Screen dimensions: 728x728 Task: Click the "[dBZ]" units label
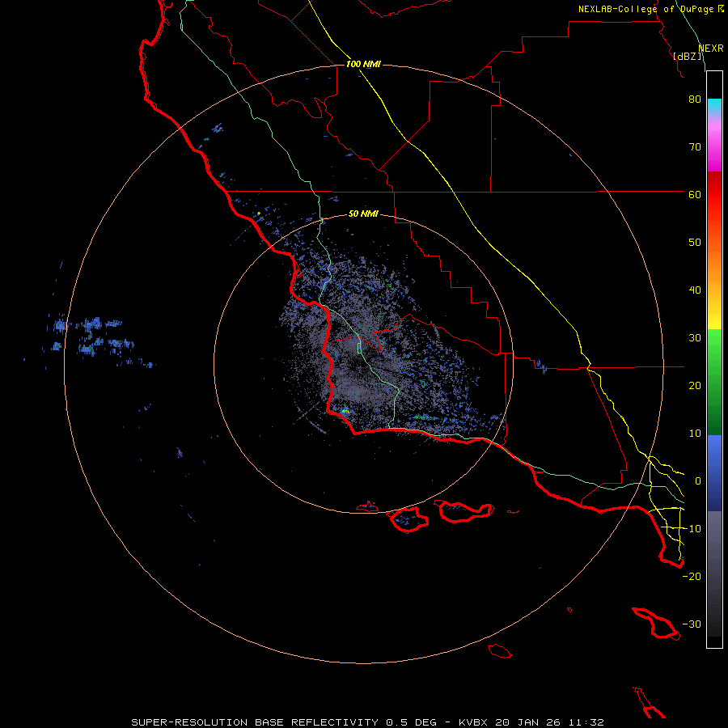click(688, 57)
